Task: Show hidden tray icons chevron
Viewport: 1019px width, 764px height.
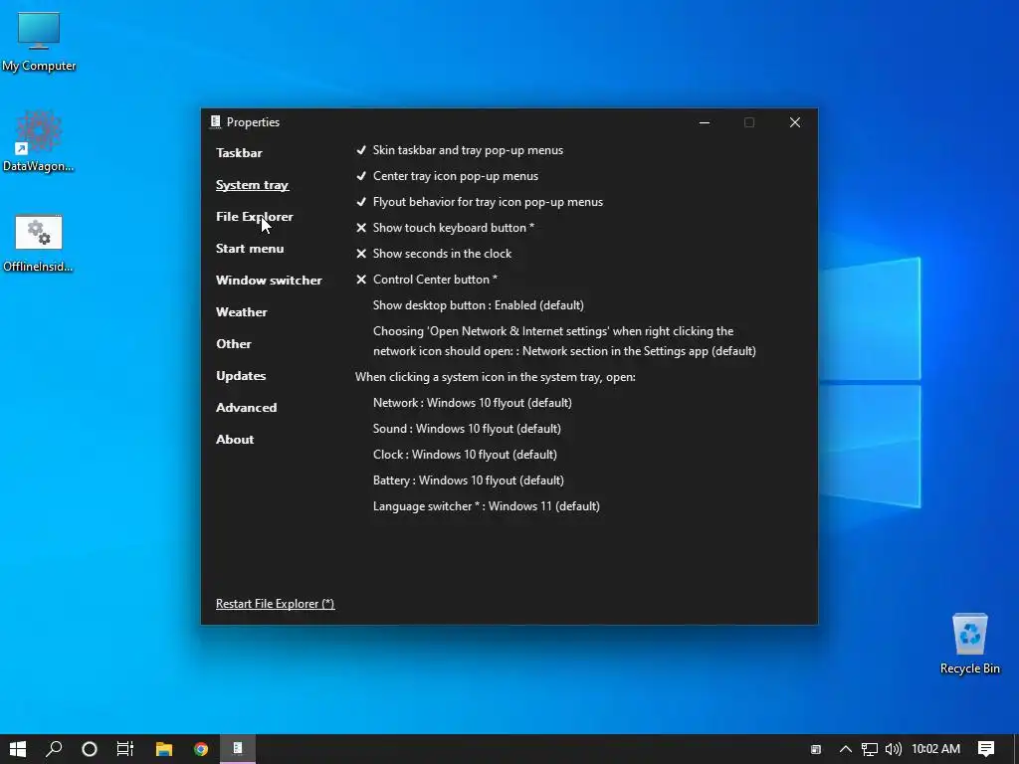Action: (846, 749)
